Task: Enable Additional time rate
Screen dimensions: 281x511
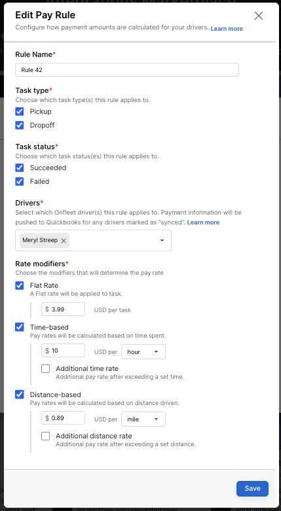Action: click(x=46, y=368)
